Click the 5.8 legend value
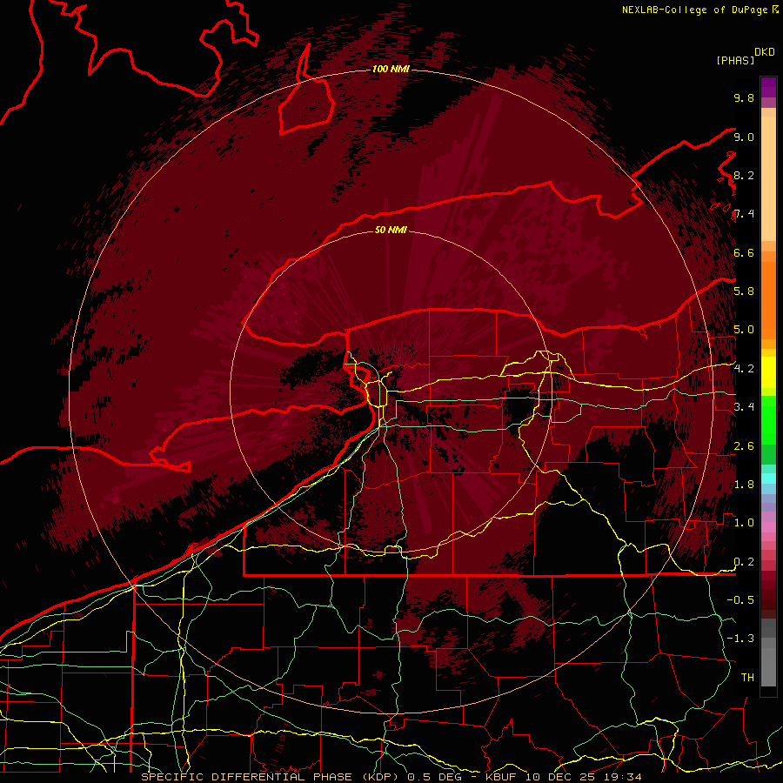Viewport: 783px width, 783px height. pyautogui.click(x=744, y=291)
